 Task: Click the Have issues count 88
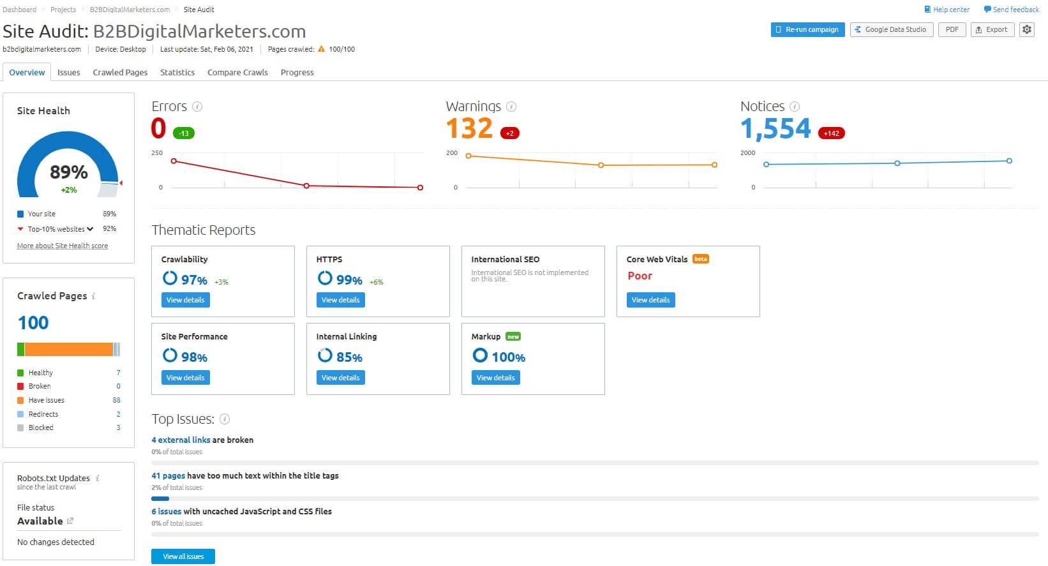click(116, 400)
